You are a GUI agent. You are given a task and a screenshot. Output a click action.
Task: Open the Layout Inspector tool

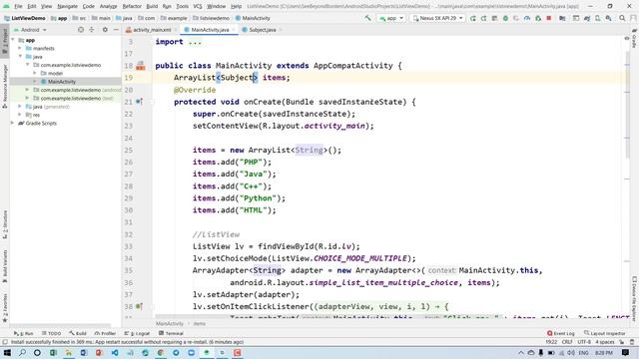tap(604, 333)
